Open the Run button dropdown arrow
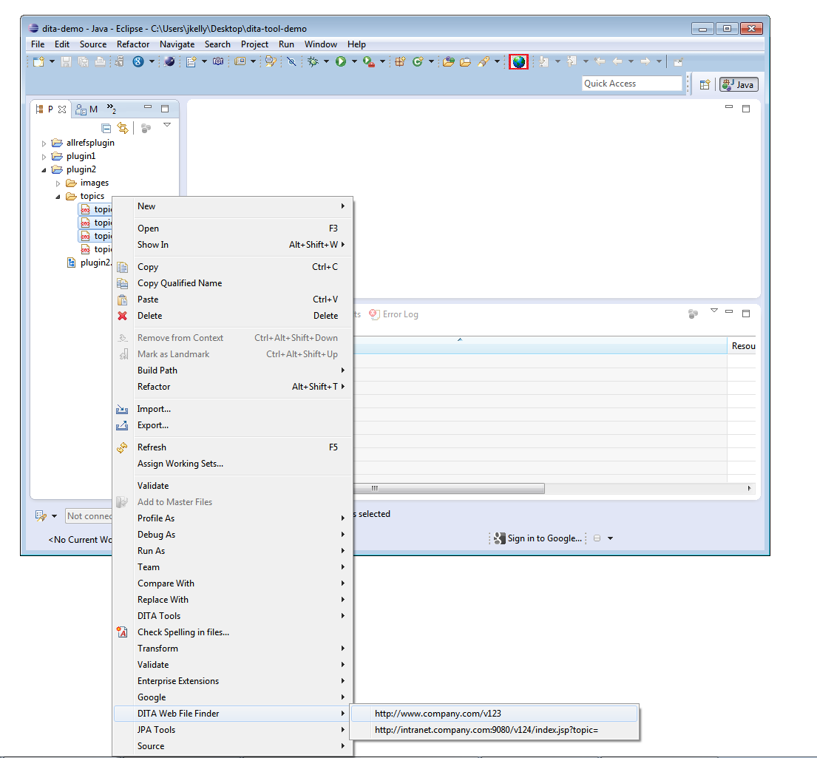Image resolution: width=817 pixels, height=758 pixels. (354, 61)
